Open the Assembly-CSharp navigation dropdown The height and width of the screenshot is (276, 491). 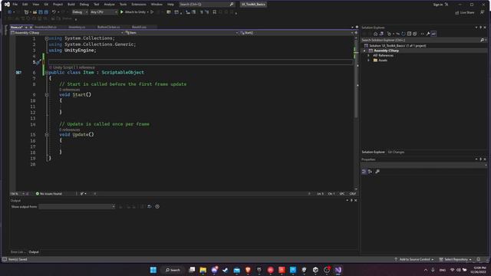pyautogui.click(x=67, y=32)
